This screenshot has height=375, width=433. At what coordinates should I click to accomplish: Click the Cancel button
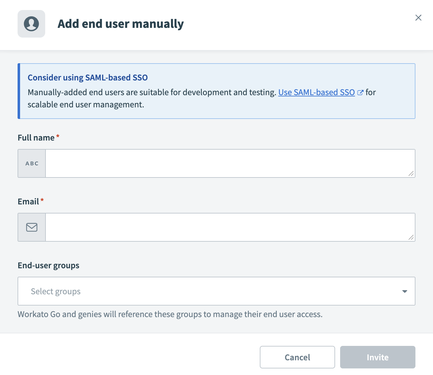297,357
